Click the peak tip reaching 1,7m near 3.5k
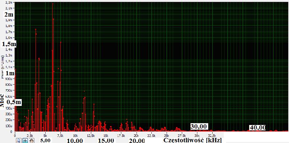The image size is (289, 143). point(35,29)
